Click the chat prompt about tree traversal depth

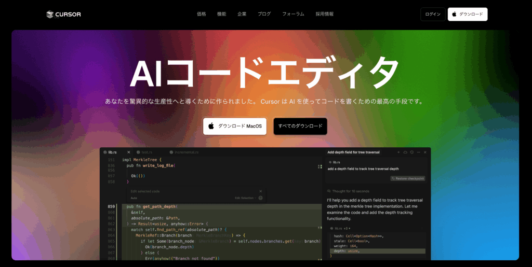(x=363, y=168)
